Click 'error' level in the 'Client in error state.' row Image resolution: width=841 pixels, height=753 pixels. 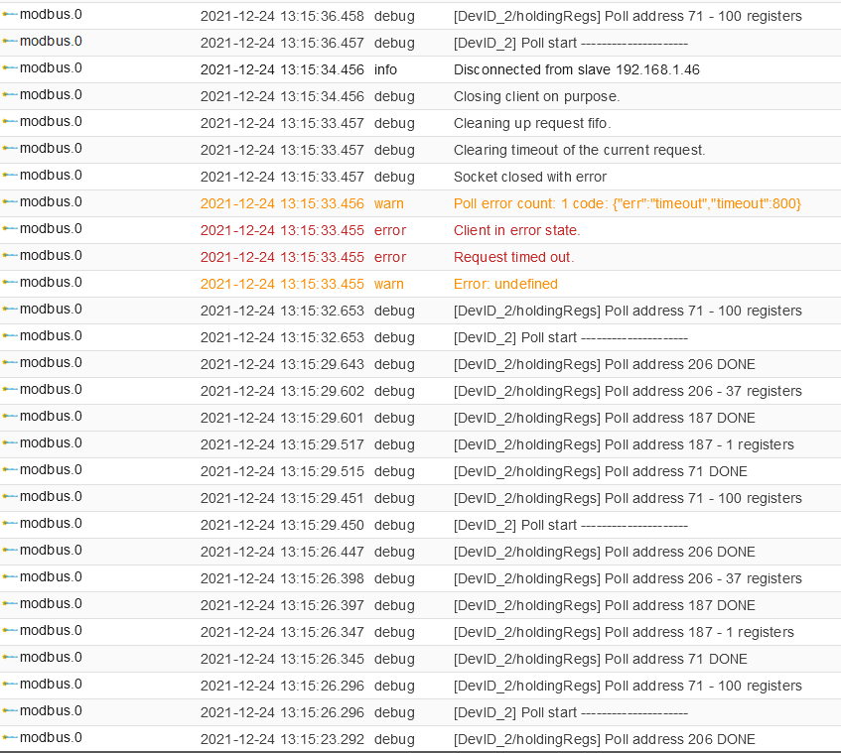point(390,230)
